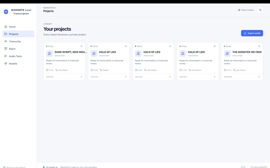Click audio file icon on THE MONSTER WE FEED card
Image resolution: width=270 pixels, height=168 pixels.
[x=227, y=53]
